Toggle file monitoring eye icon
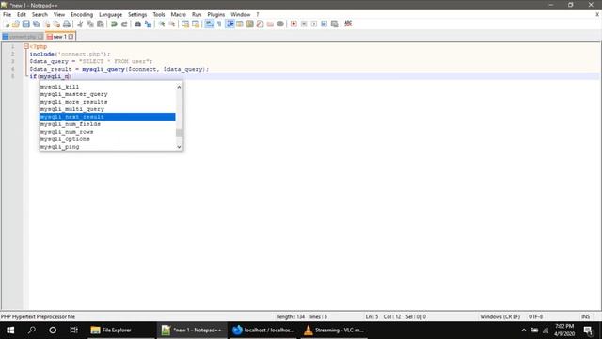Viewport: 602px width, 339px height. coord(280,24)
